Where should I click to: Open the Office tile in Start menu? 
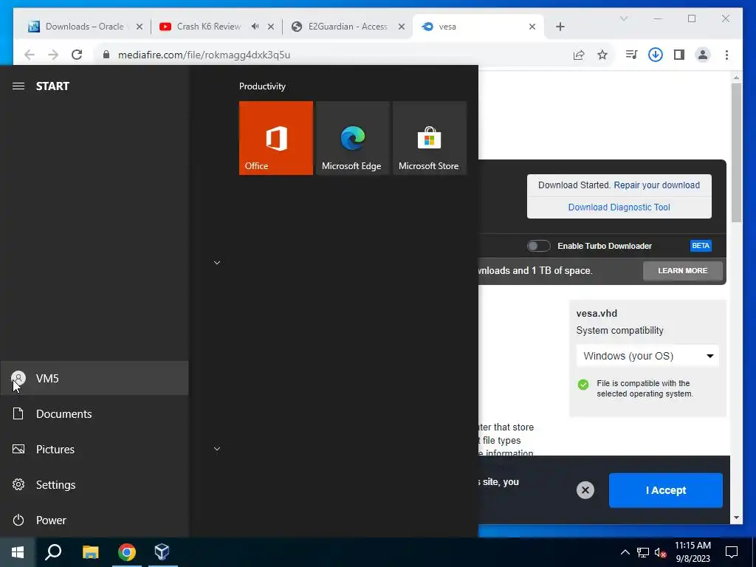click(x=276, y=138)
